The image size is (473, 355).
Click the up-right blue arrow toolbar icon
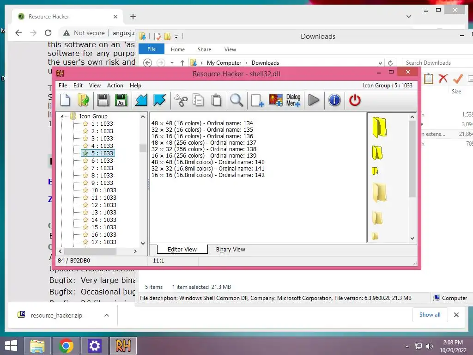coord(159,100)
